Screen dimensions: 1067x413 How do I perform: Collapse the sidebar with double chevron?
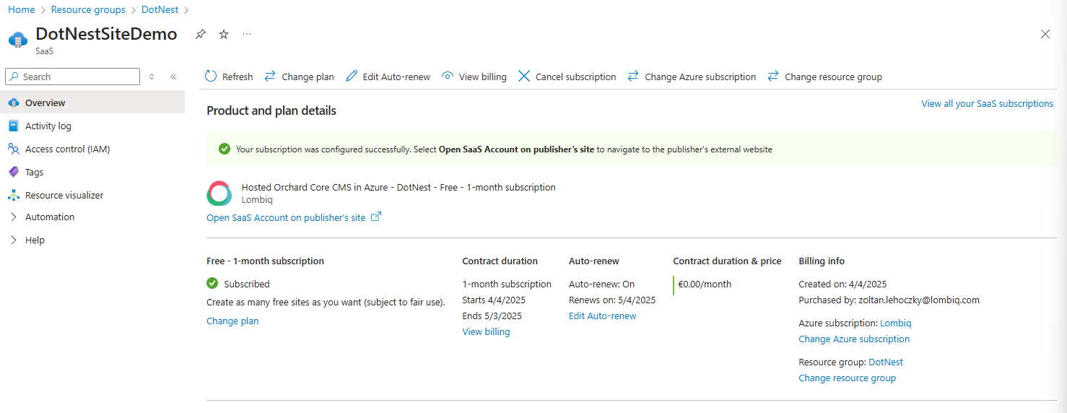click(x=173, y=77)
